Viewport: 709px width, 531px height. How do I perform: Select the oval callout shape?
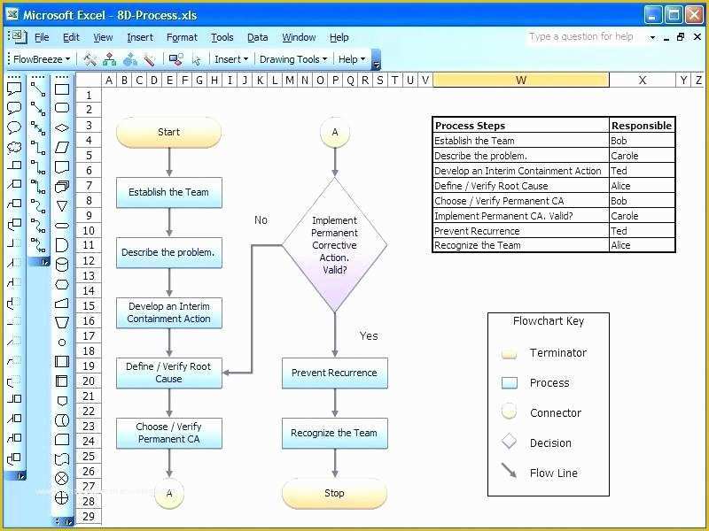[14, 127]
